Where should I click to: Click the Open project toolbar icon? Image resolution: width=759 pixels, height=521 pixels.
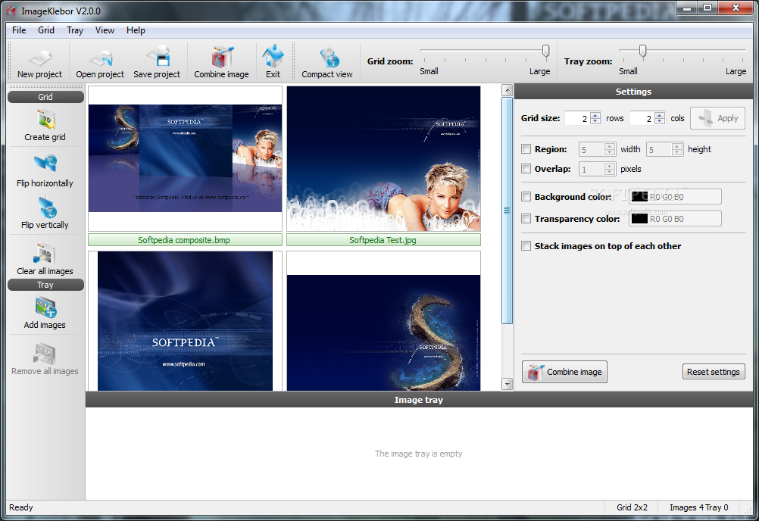coord(100,61)
